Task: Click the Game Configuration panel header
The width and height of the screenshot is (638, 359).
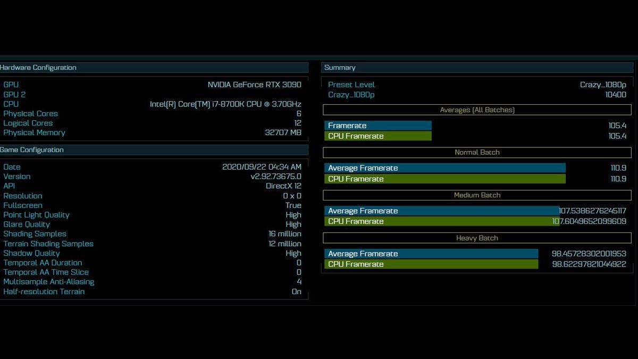Action: coord(32,150)
